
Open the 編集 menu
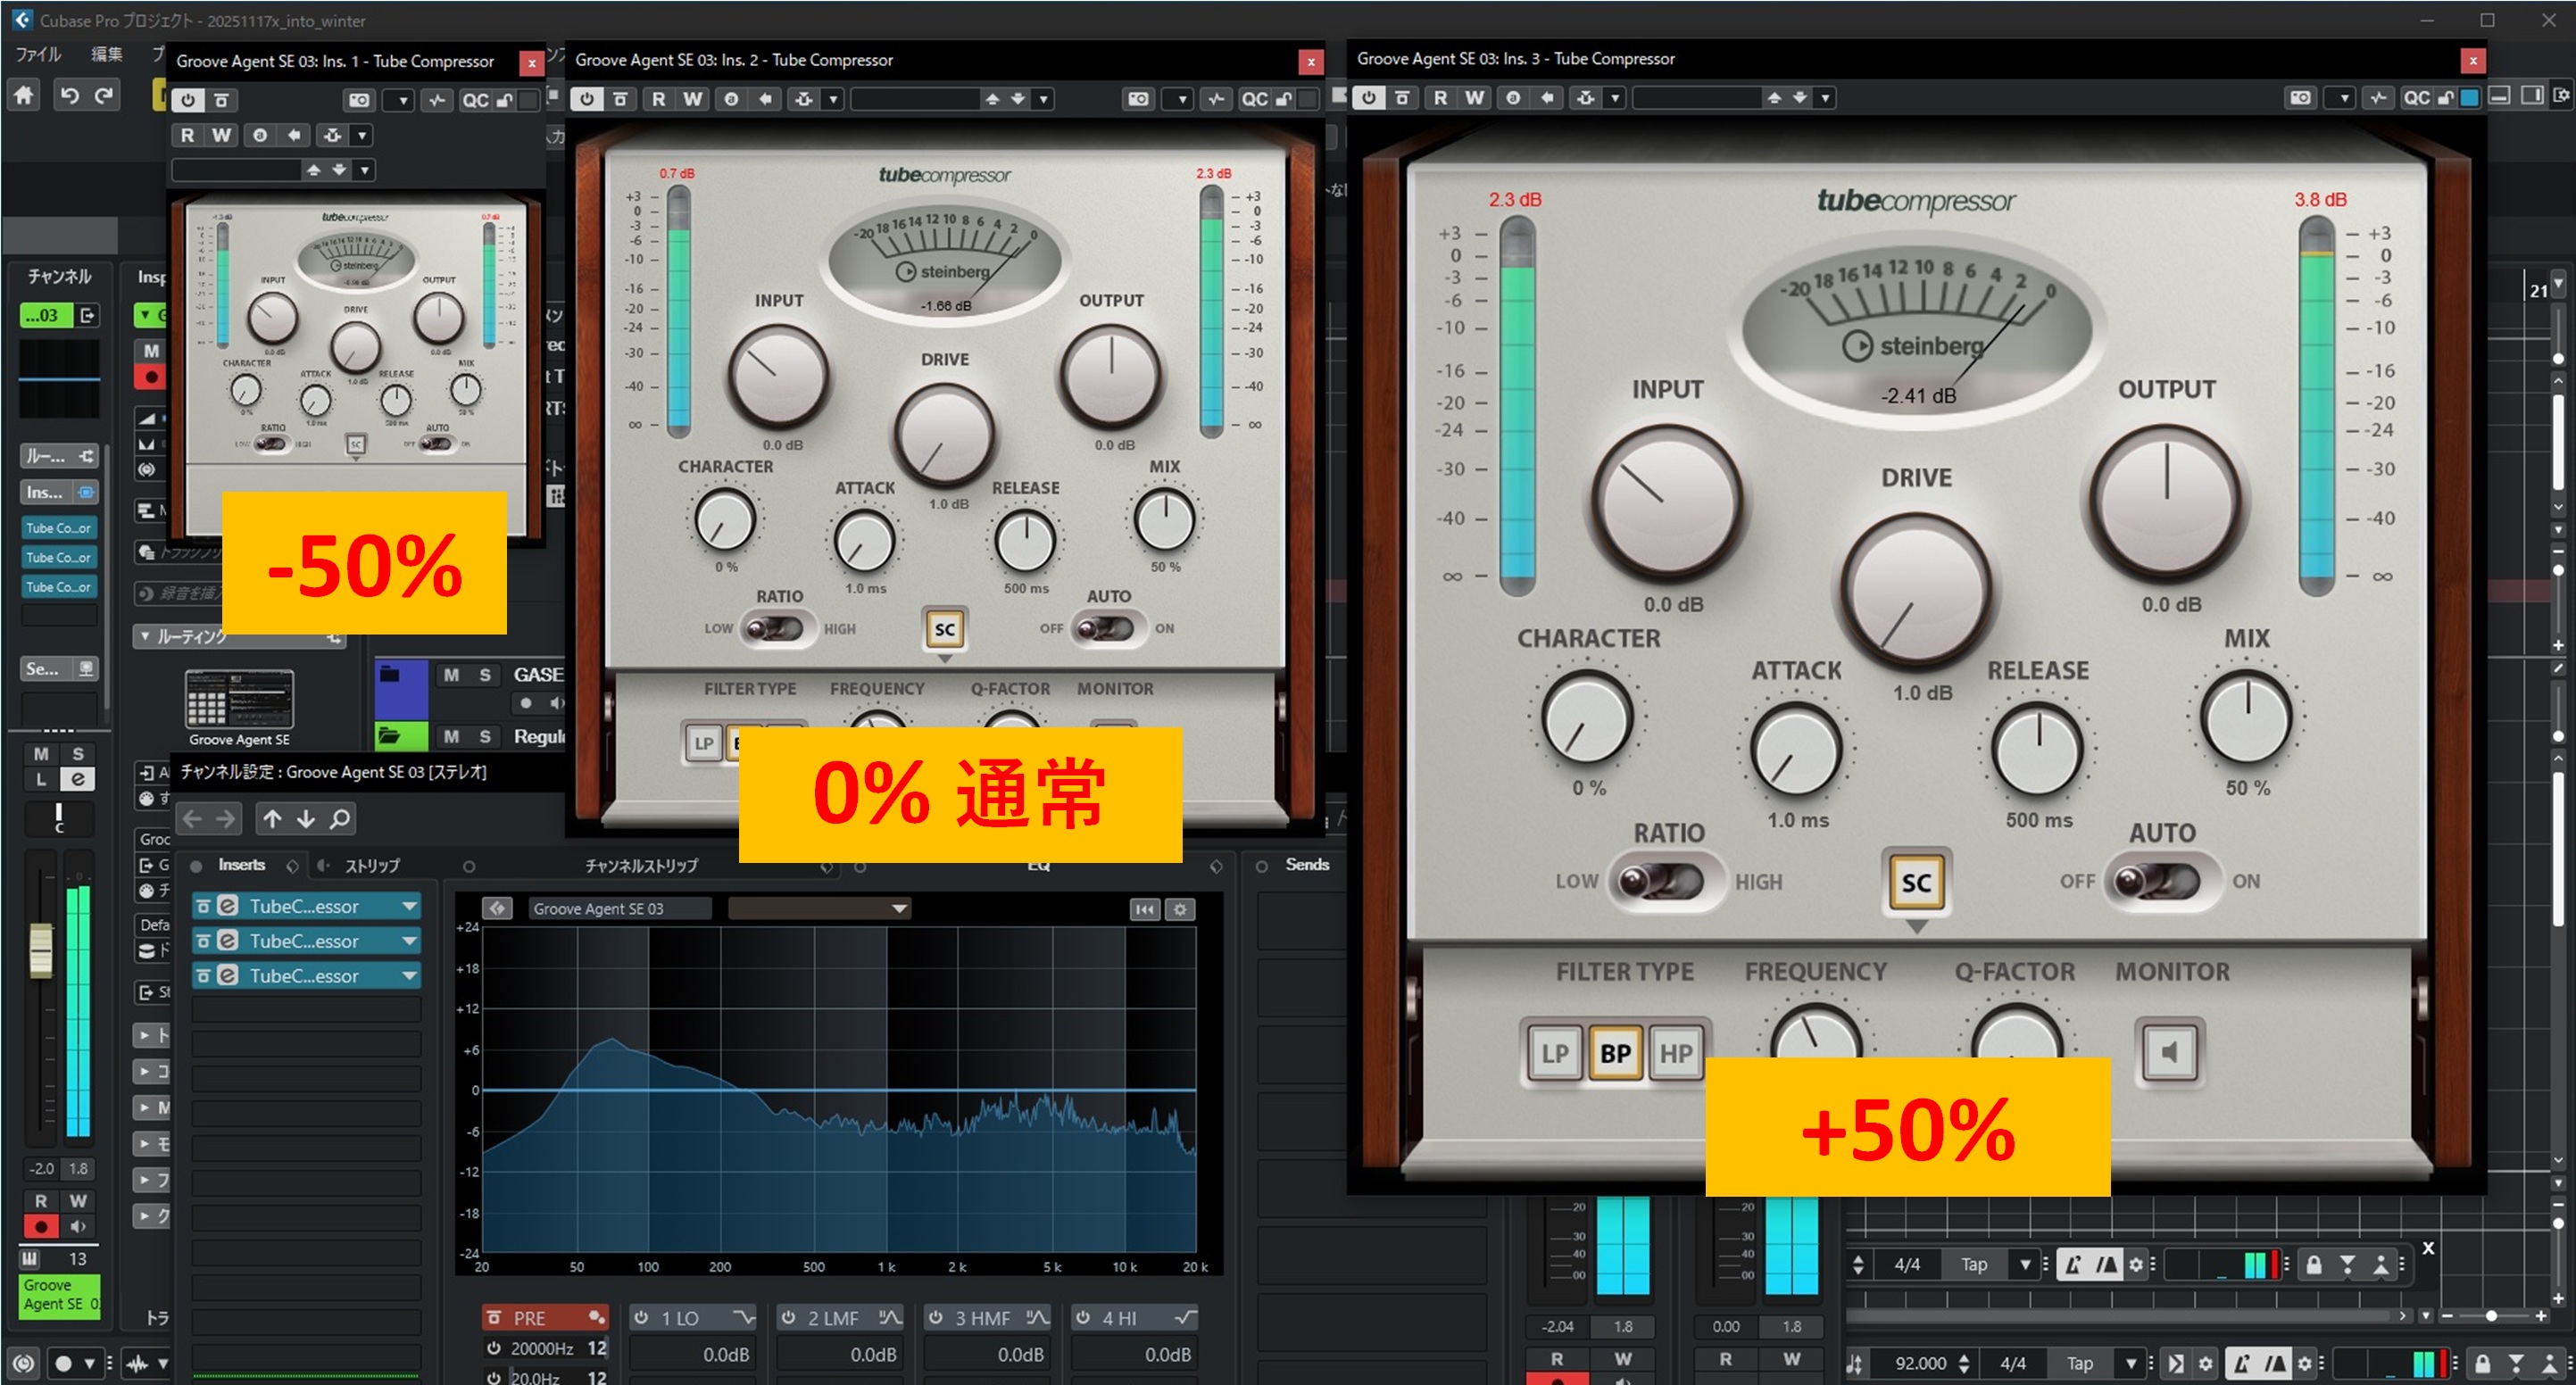pos(106,54)
